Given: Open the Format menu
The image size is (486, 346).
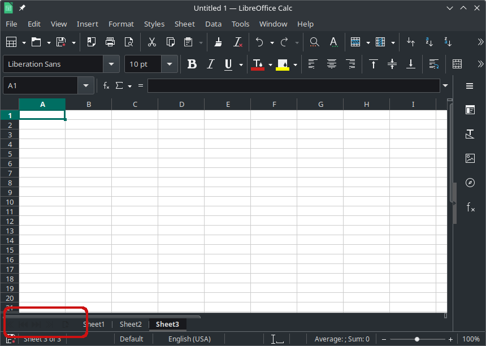Looking at the screenshot, I should tap(121, 24).
